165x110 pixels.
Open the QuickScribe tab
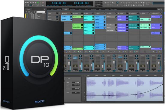click(93, 9)
